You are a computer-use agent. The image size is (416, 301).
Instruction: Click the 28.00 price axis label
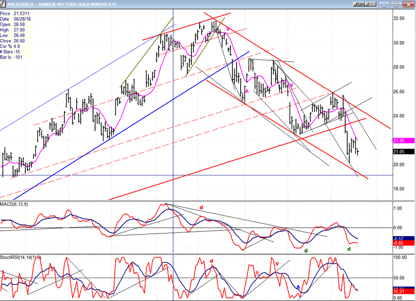click(399, 67)
